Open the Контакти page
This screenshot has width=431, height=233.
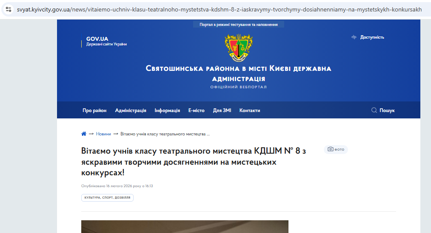point(250,110)
